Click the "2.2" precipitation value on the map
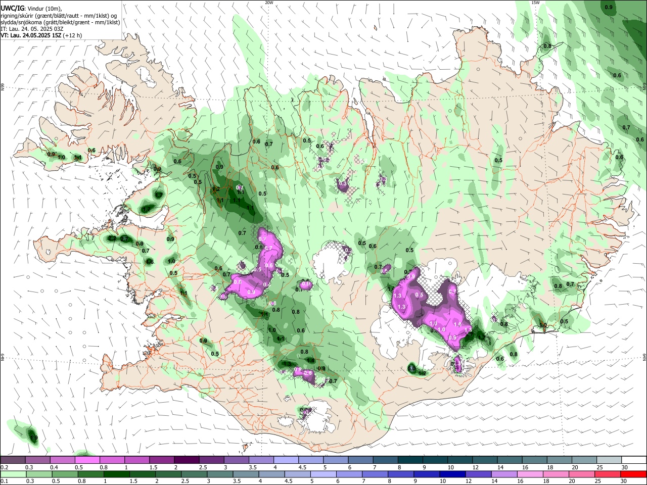Screen dimensions: 647x485 pos(112,238)
